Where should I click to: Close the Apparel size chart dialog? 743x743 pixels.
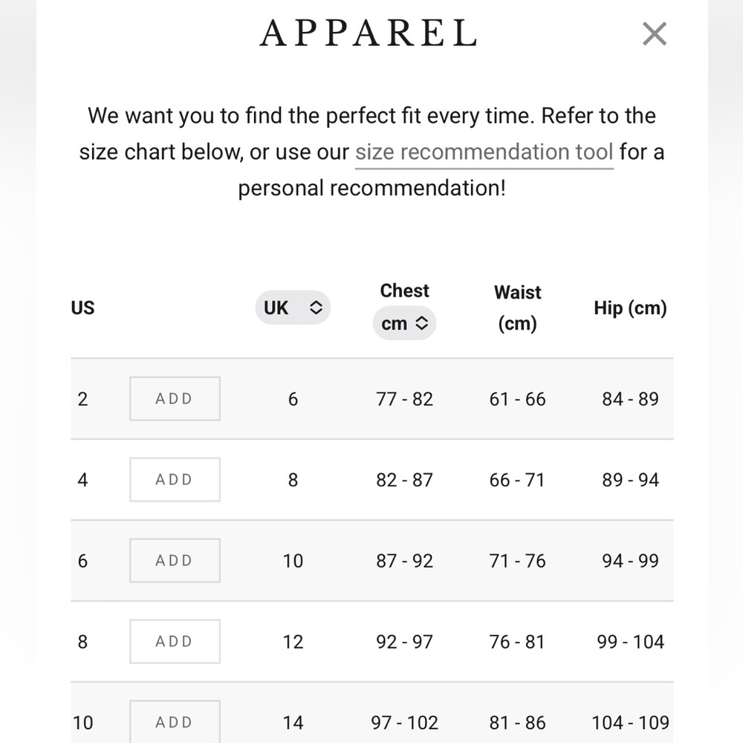tap(655, 33)
